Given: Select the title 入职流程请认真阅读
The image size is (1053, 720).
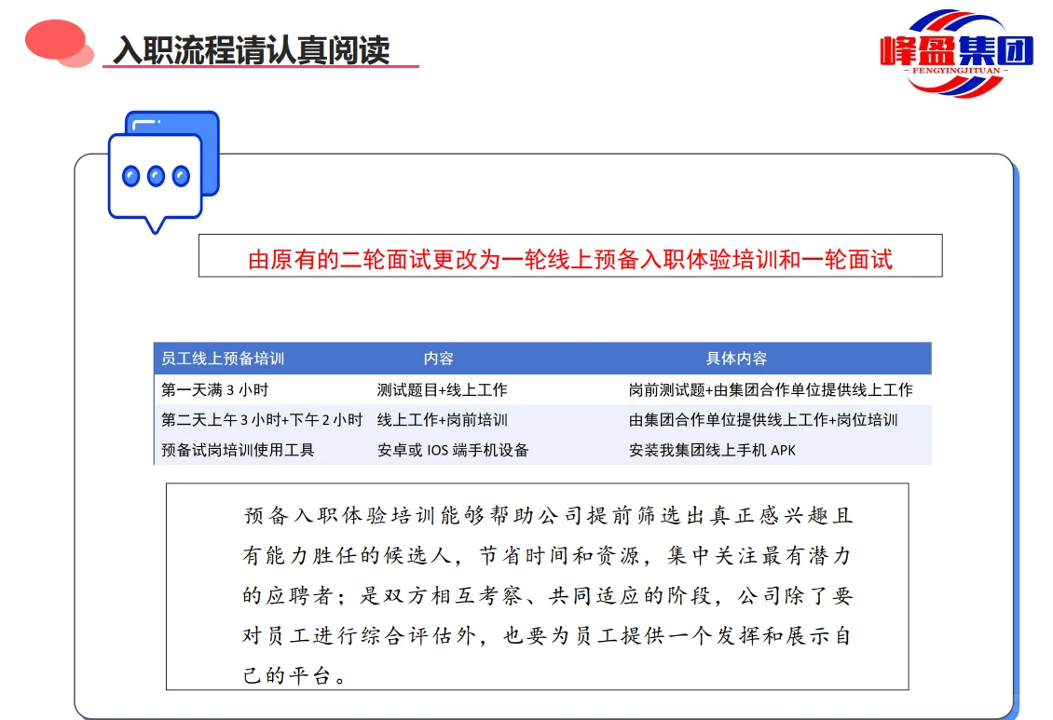Looking at the screenshot, I should 252,50.
